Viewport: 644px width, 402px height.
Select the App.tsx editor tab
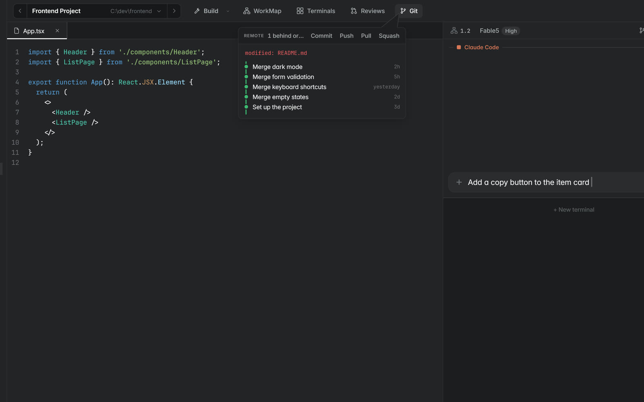tap(37, 31)
